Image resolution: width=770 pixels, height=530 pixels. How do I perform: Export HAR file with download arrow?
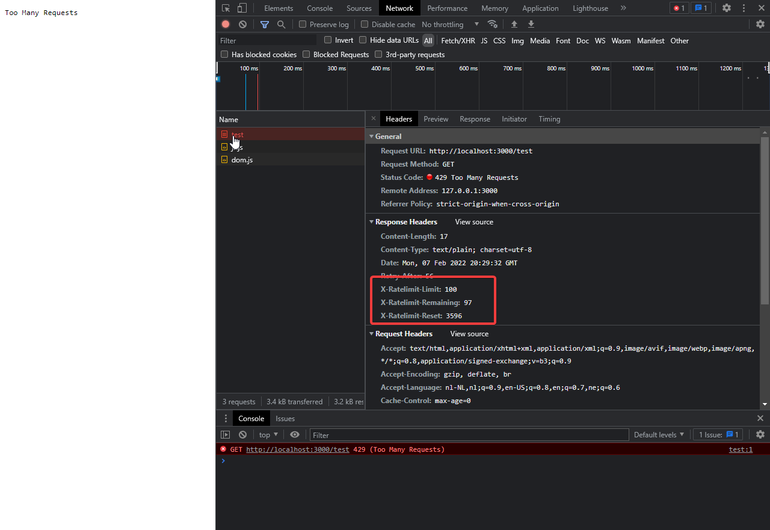pyautogui.click(x=531, y=24)
